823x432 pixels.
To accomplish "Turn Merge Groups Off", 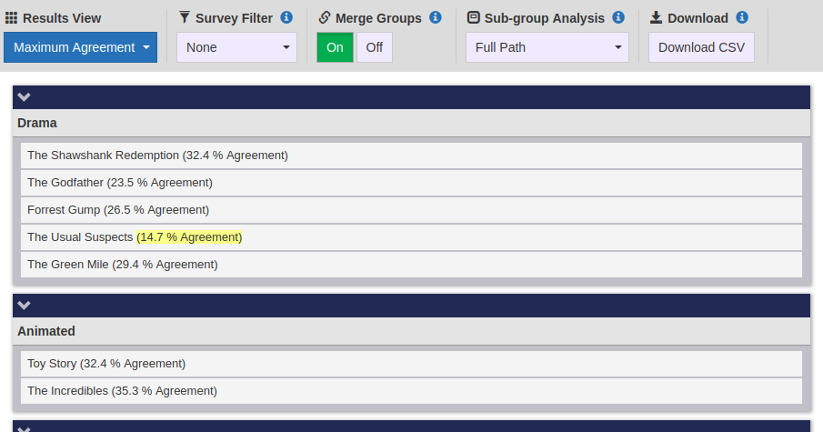I will click(x=375, y=47).
